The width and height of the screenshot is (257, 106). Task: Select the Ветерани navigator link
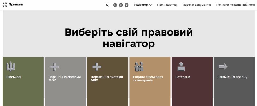tap(183, 77)
